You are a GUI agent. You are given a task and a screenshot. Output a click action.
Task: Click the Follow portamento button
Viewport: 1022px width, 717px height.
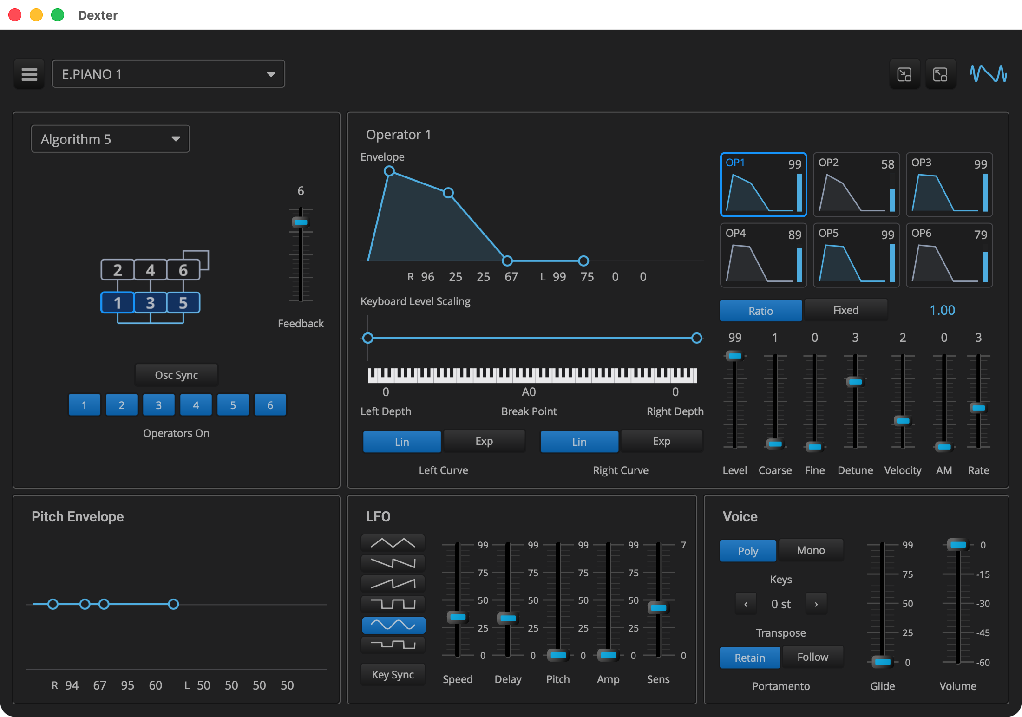tap(812, 657)
